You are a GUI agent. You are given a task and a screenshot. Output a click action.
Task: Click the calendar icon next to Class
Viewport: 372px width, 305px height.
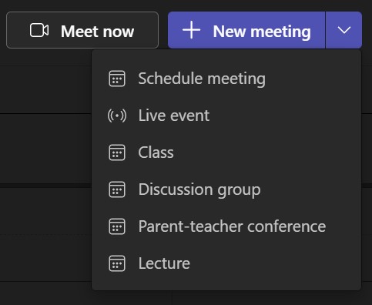pyautogui.click(x=117, y=152)
